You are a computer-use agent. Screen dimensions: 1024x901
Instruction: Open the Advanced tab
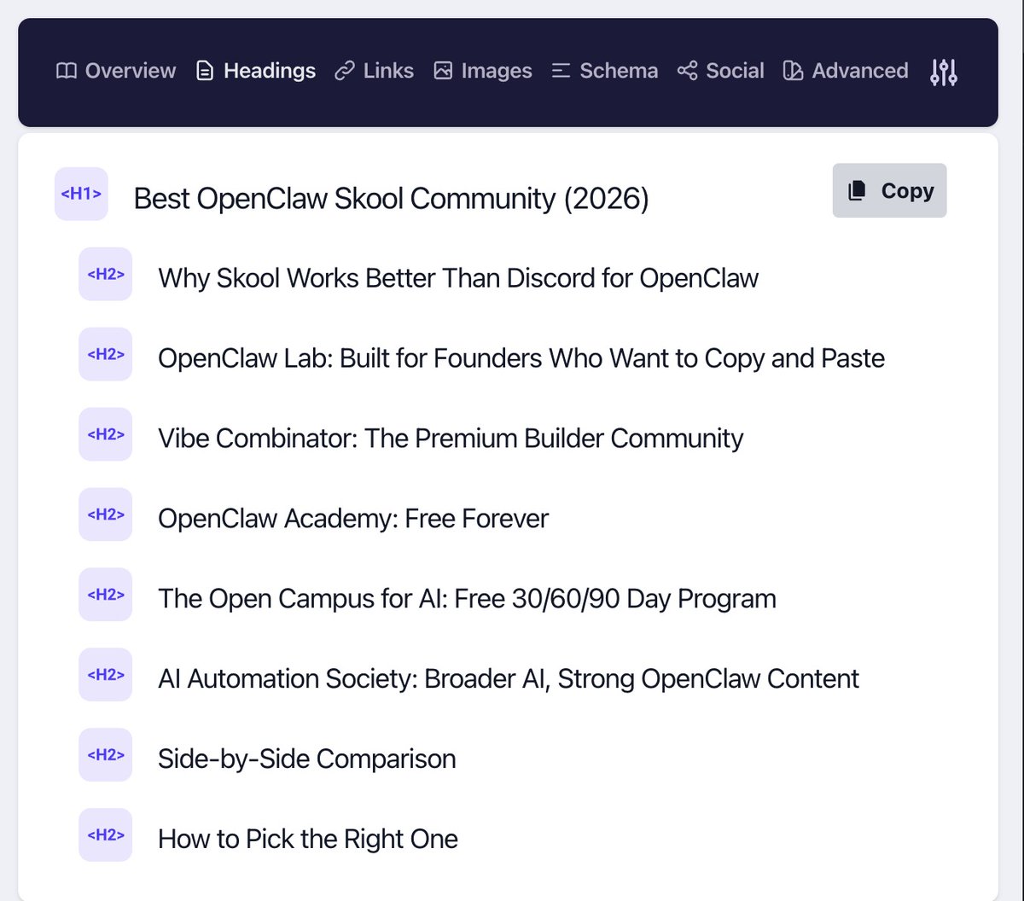pos(846,71)
